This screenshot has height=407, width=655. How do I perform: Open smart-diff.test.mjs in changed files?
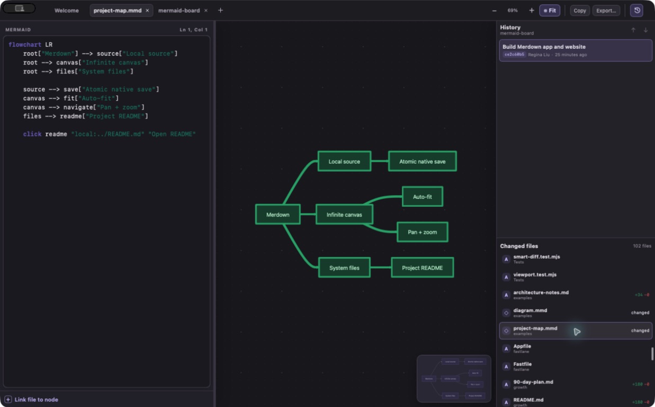576,259
